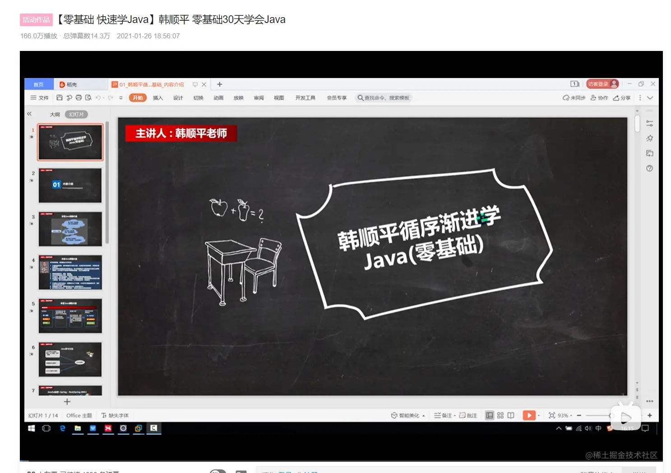Open the properties settings sidebar icon

pyautogui.click(x=649, y=123)
